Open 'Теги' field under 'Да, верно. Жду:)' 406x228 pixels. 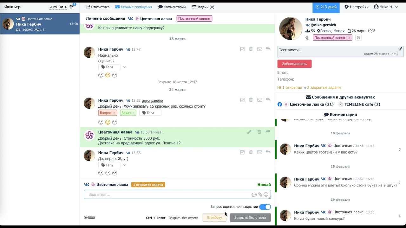tap(109, 165)
